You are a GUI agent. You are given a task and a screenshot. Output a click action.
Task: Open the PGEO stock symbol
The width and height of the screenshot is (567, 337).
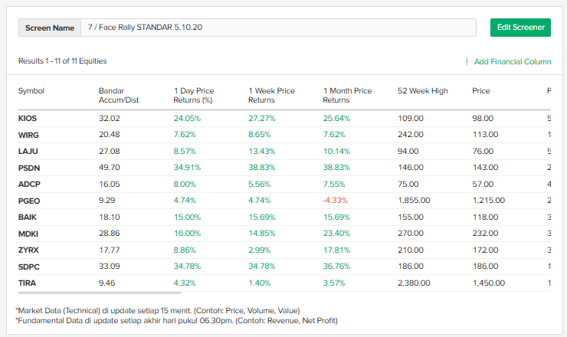[x=29, y=200]
